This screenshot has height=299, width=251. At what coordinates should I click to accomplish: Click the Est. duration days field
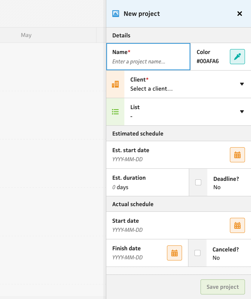[147, 182]
